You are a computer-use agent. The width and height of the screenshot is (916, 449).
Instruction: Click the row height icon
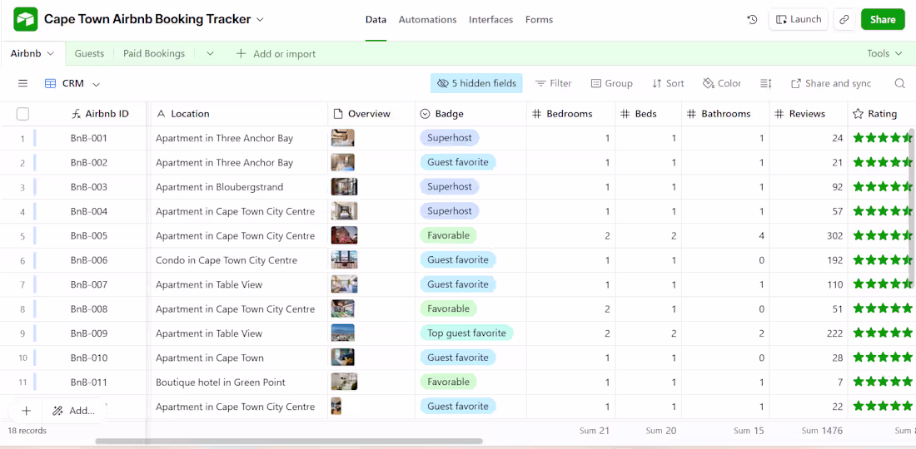pyautogui.click(x=765, y=83)
